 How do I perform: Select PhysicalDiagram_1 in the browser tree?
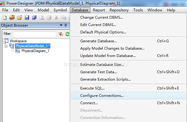35,51
